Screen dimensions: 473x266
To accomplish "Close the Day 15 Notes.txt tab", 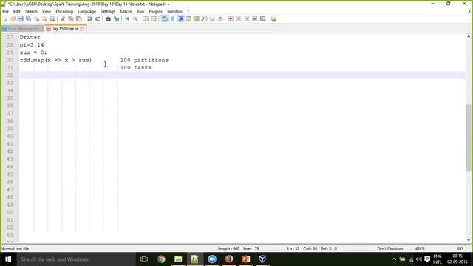I will 82,29.
